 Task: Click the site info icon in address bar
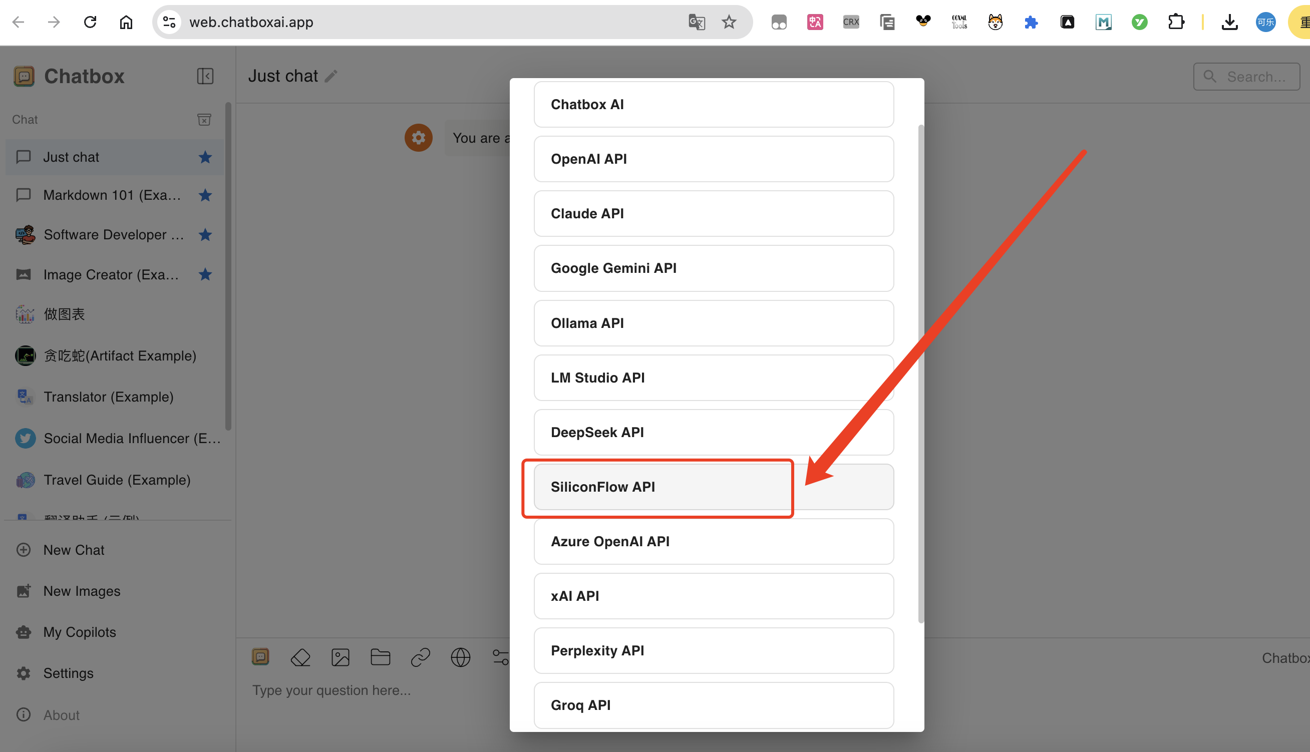pyautogui.click(x=169, y=22)
